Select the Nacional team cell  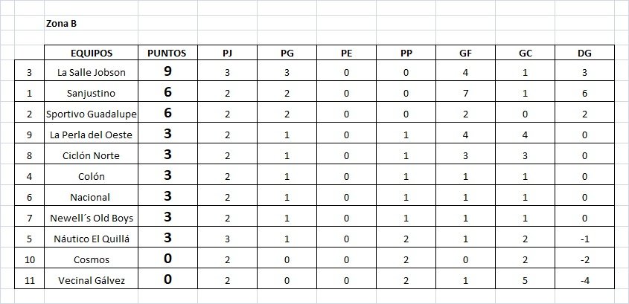[91, 198]
